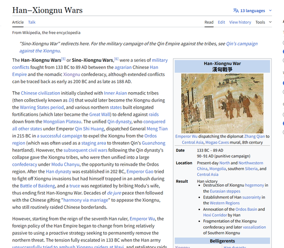Follow the Qin Shi Huang link
Viewport: 284px width, 248px height.
89,129
